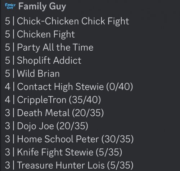Viewport: 180px width, 171px height.
Task: Click level number 5 beside Shoplift Addict
Action: (8, 60)
